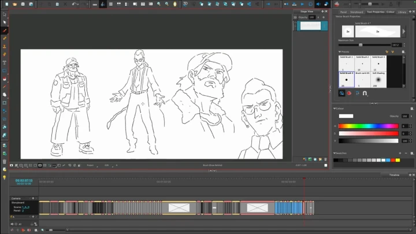Image resolution: width=416 pixels, height=234 pixels.
Task: Toggle the draw behind brush mode icon
Action: coord(341,92)
